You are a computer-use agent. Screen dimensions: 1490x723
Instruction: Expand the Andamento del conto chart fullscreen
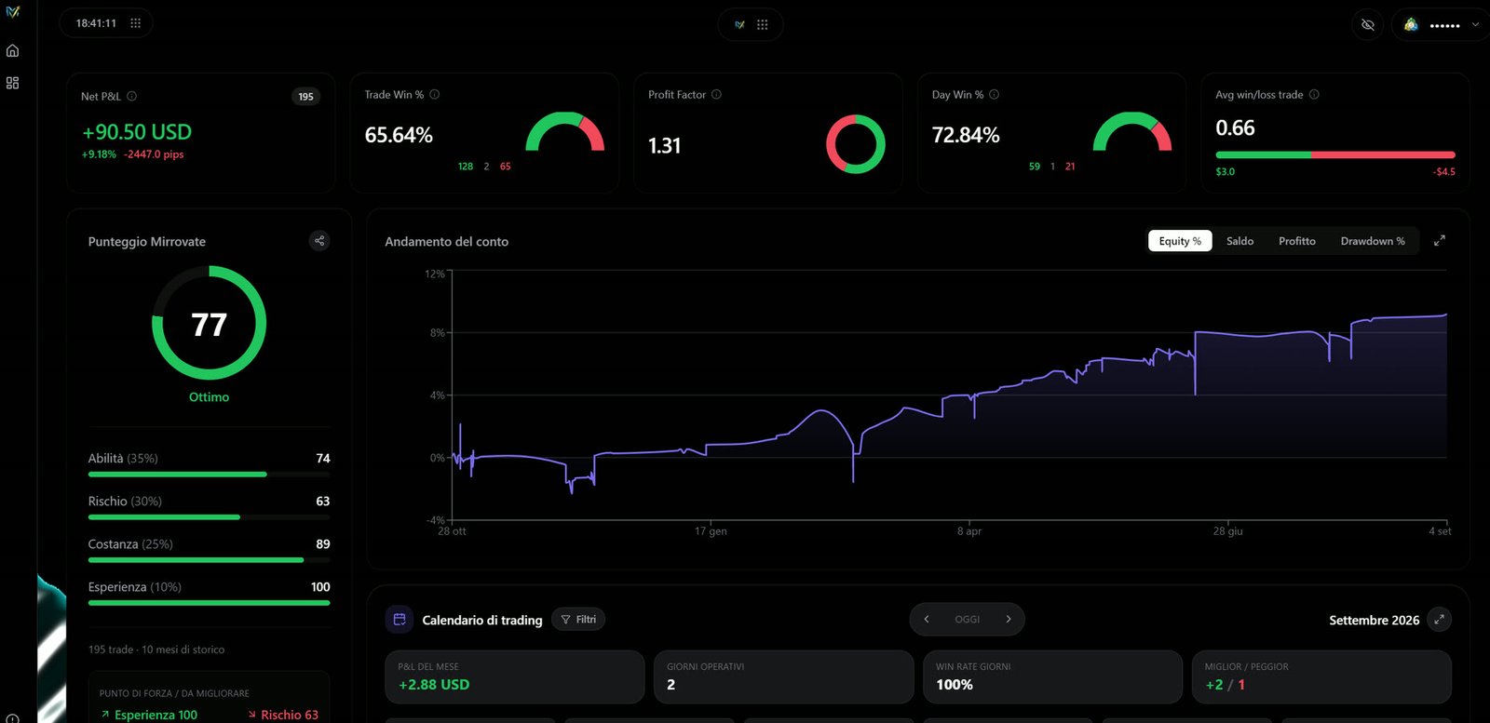pos(1439,240)
